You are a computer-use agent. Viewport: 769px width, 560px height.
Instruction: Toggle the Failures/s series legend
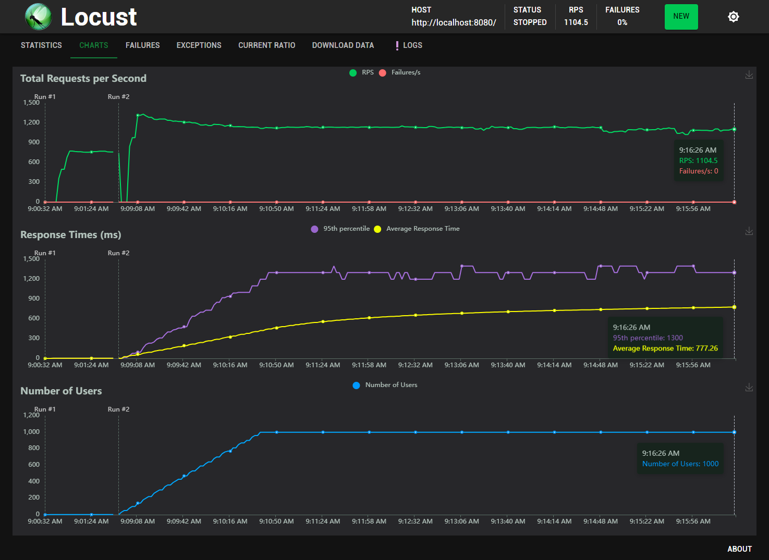click(399, 72)
